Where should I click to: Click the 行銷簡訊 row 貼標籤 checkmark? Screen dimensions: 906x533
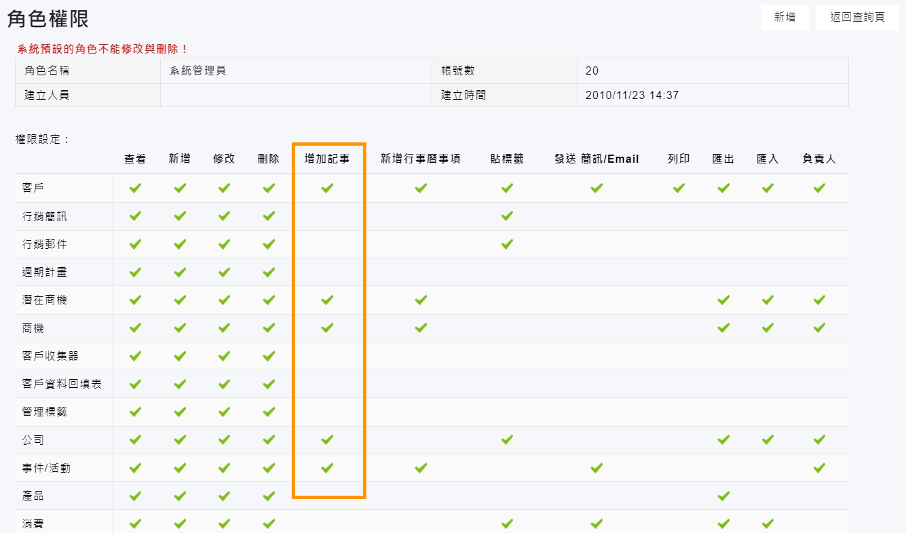pyautogui.click(x=507, y=216)
